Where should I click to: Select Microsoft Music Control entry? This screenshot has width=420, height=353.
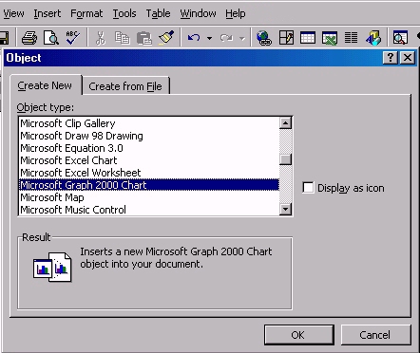click(149, 210)
